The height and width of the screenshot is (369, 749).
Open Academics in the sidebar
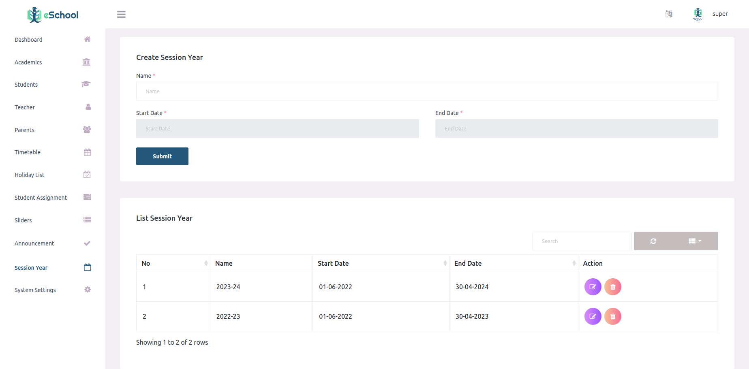pos(28,62)
